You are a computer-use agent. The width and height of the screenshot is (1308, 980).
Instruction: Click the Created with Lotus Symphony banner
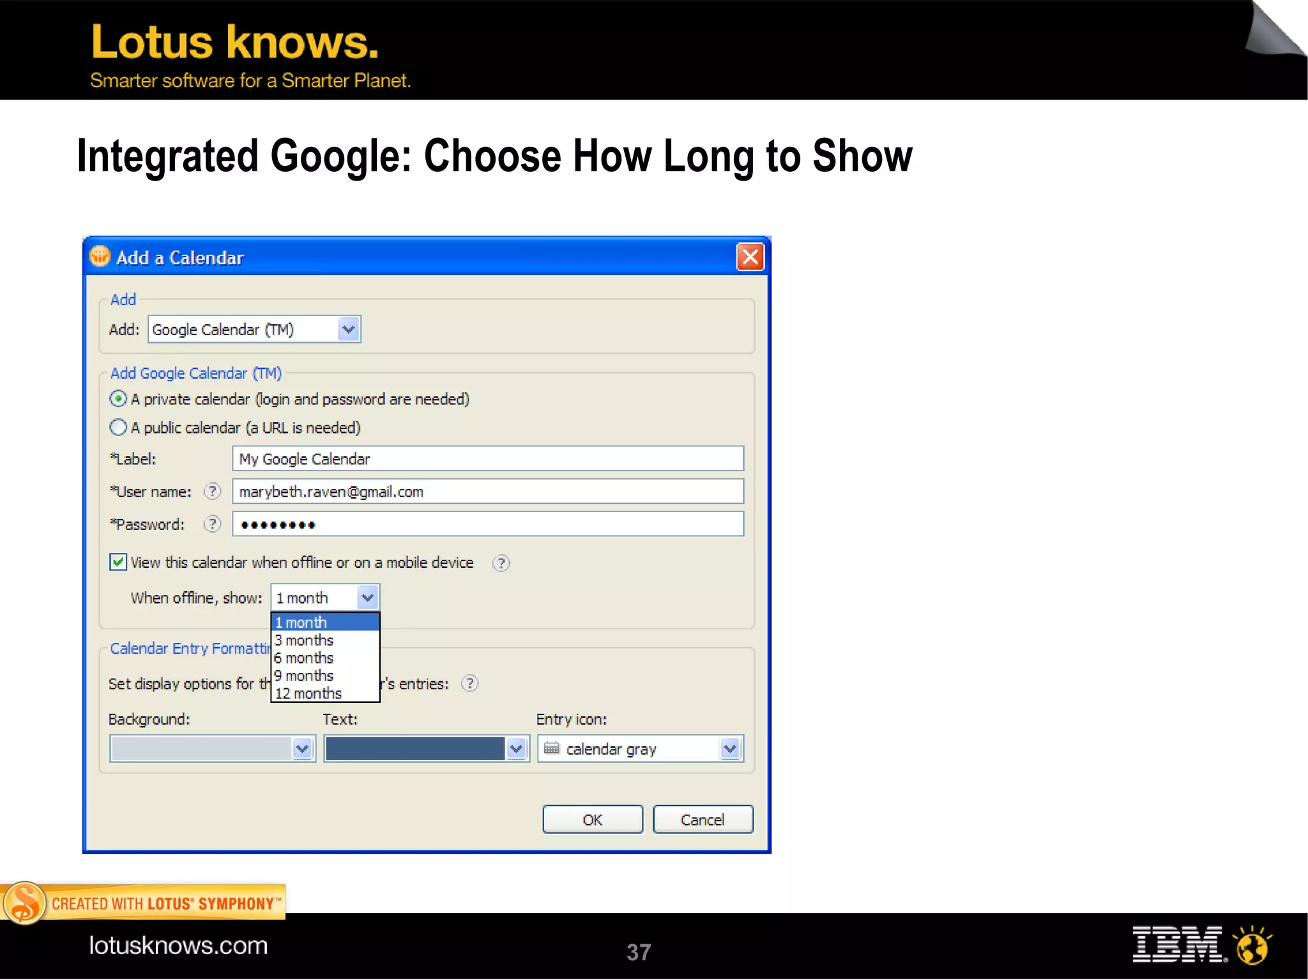tap(144, 903)
